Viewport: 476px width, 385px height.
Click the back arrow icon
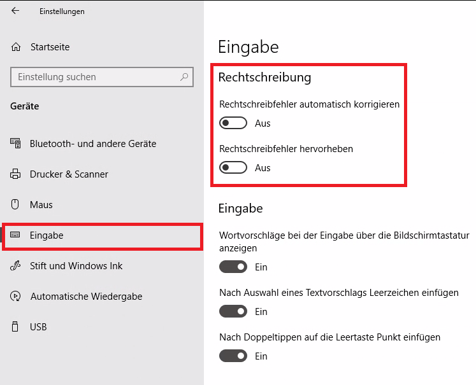tap(15, 11)
